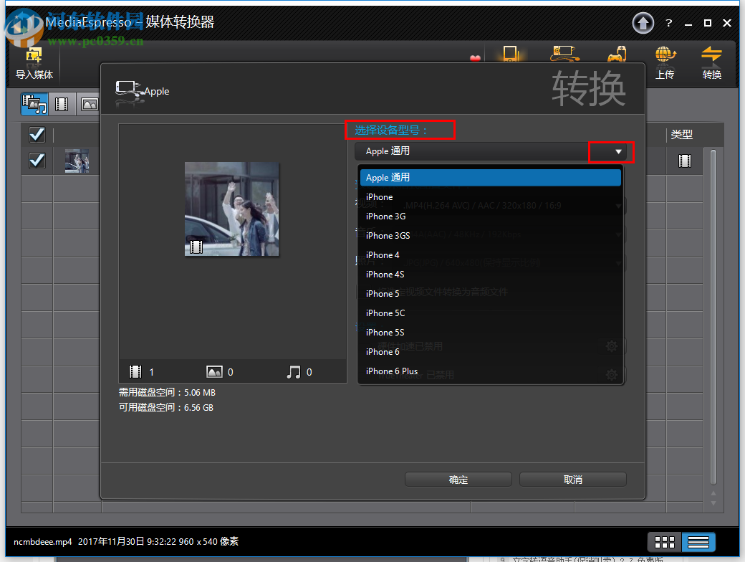The height and width of the screenshot is (562, 745).
Task: Cancel the dialog with 取消
Action: (x=573, y=479)
